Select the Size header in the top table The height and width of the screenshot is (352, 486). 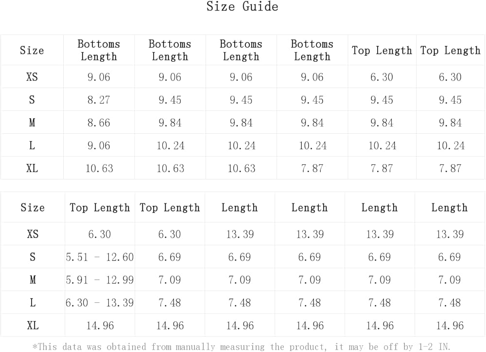pos(32,51)
